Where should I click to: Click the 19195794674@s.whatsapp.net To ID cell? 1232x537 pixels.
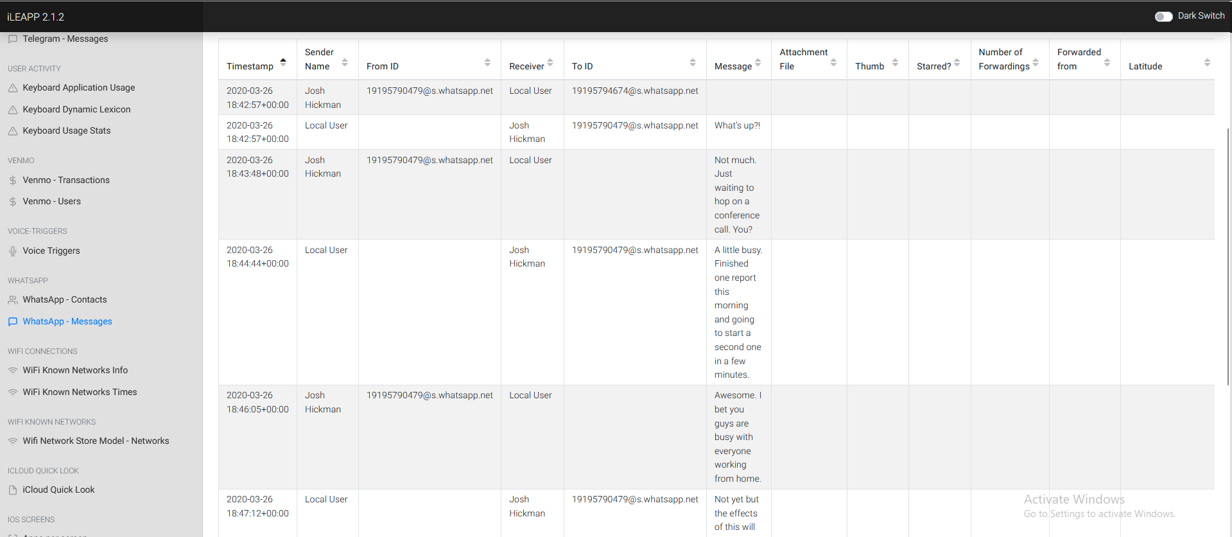click(x=635, y=97)
